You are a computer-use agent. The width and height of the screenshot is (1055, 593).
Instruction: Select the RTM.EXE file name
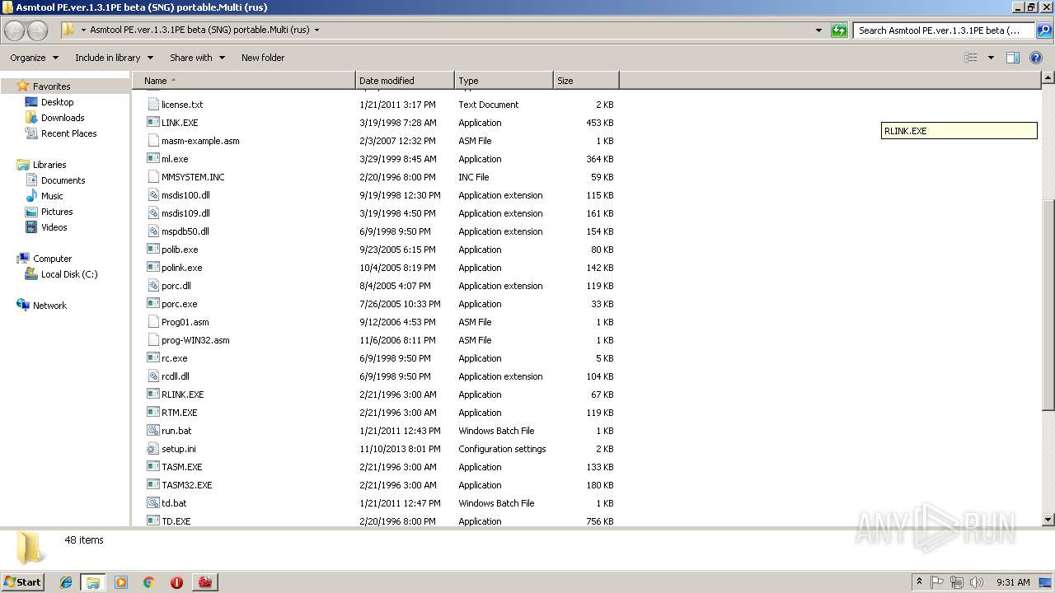[x=179, y=413]
